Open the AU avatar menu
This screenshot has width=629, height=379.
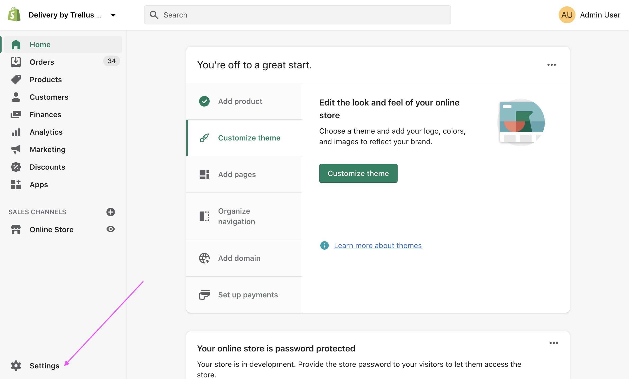pos(567,15)
